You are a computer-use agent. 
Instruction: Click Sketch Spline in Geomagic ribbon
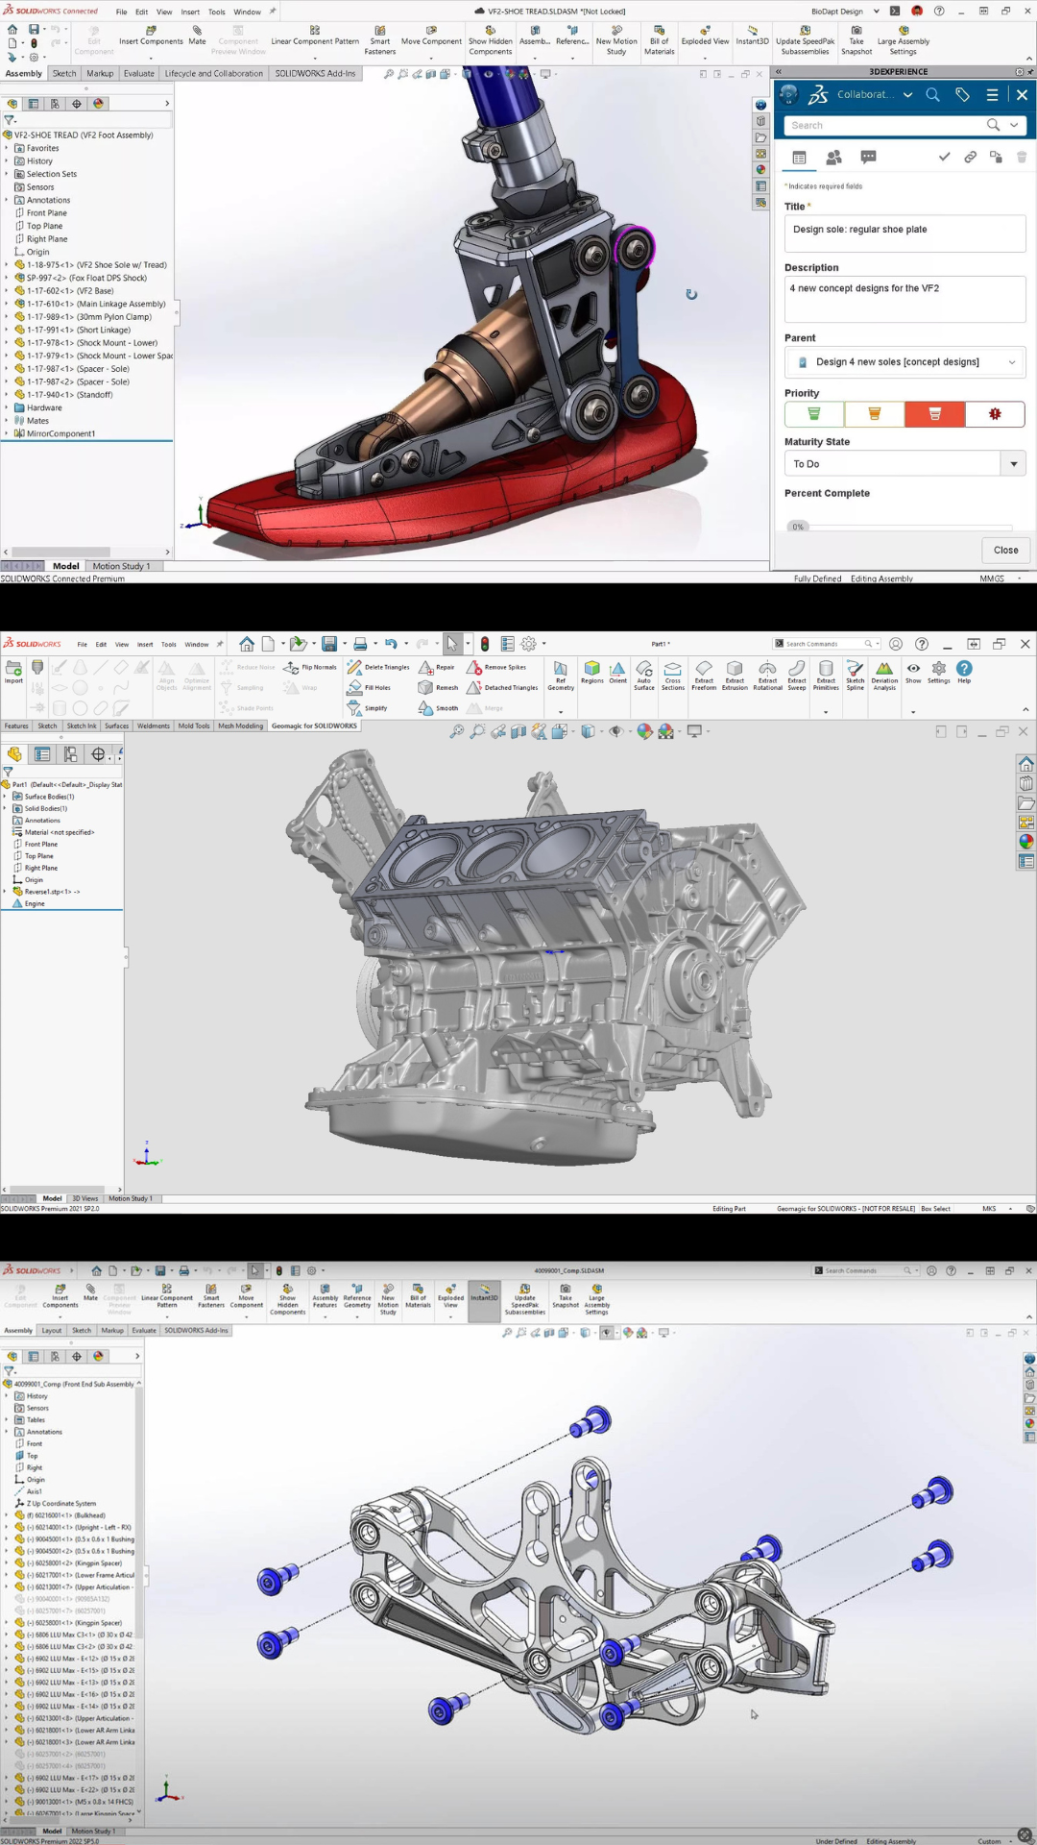855,676
